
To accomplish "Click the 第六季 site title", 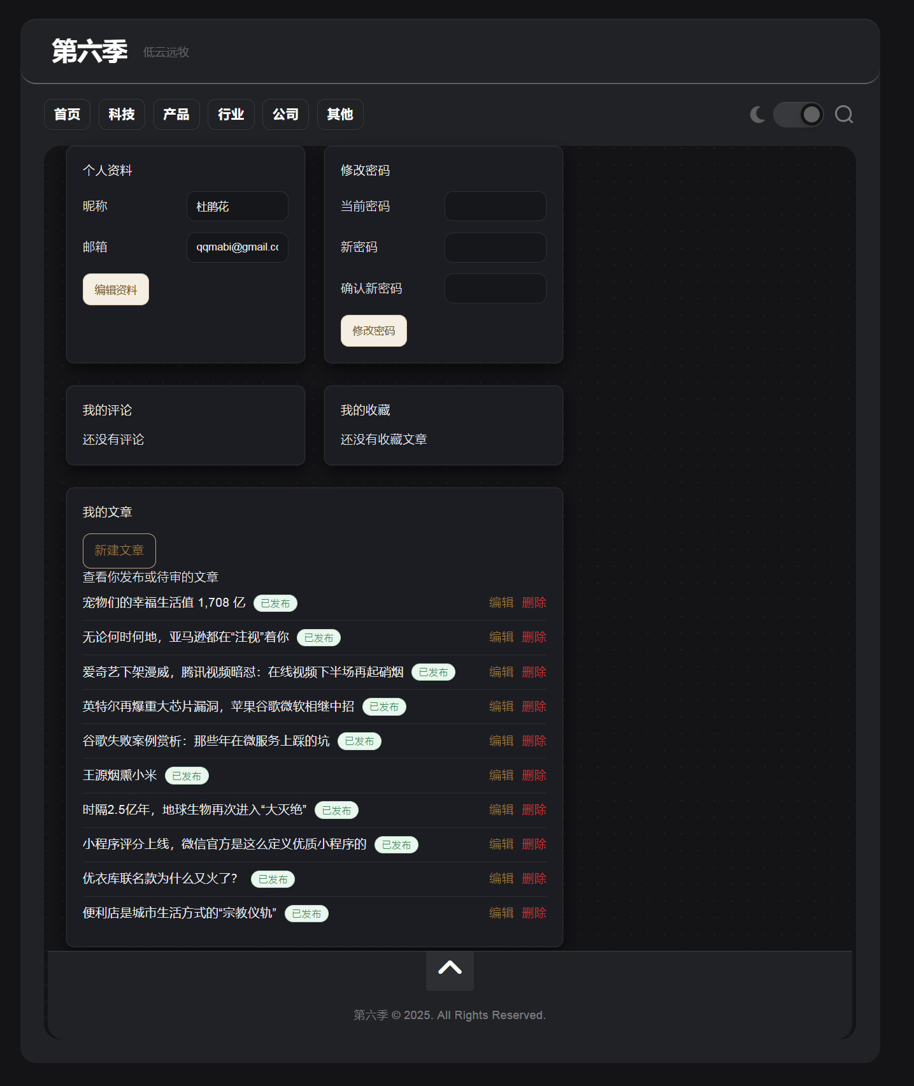I will click(x=90, y=51).
